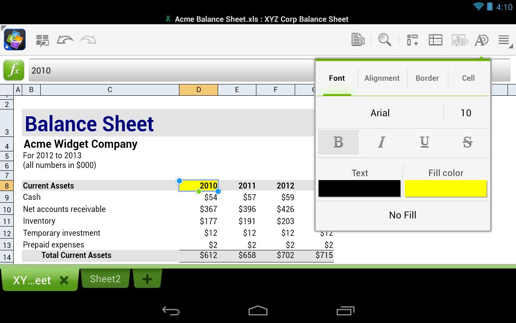Select the Total Current Assets cell
Viewport: 516px width, 323px height.
(x=76, y=255)
